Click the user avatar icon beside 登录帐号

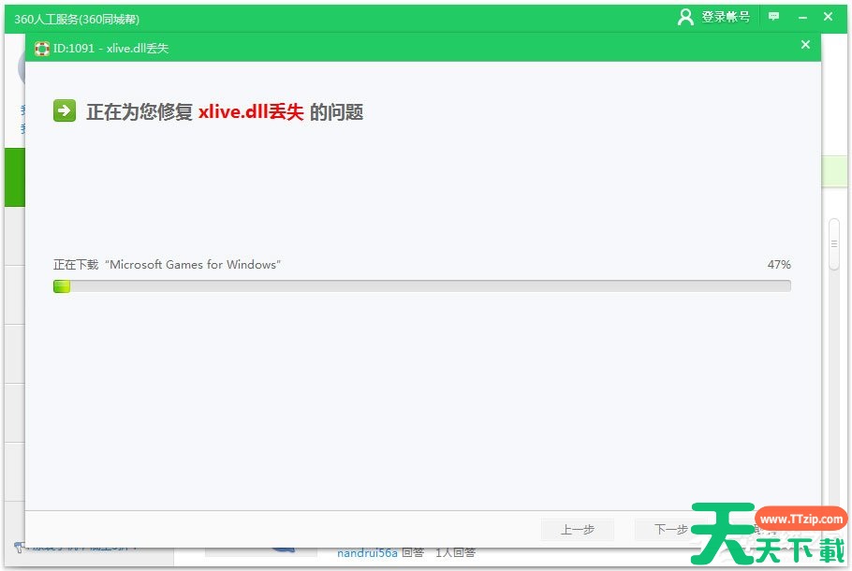685,17
